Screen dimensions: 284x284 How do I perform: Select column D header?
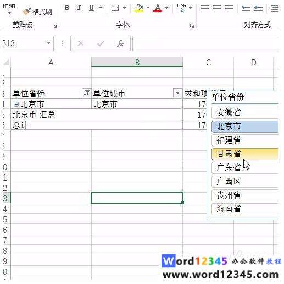pyautogui.click(x=254, y=62)
